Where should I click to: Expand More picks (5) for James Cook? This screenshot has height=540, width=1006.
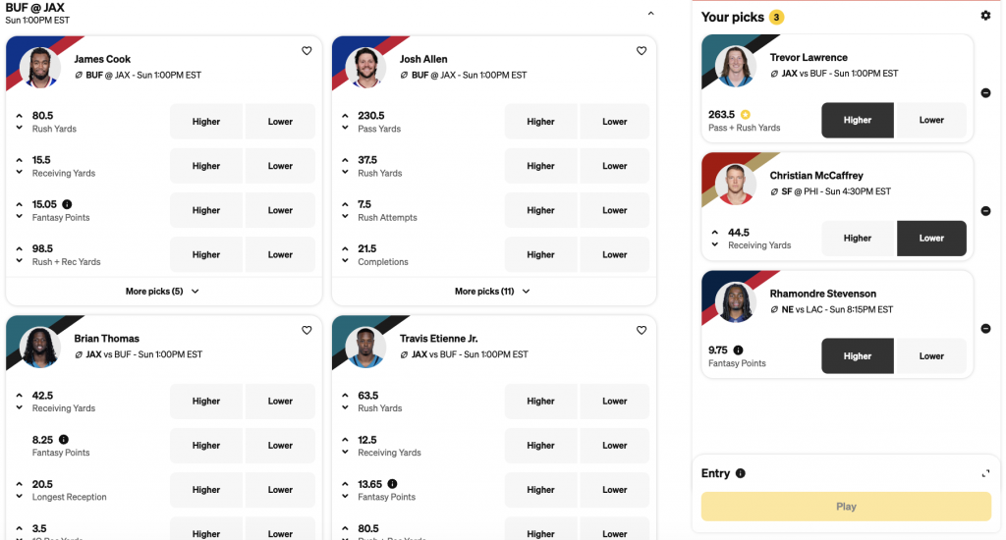(x=162, y=292)
